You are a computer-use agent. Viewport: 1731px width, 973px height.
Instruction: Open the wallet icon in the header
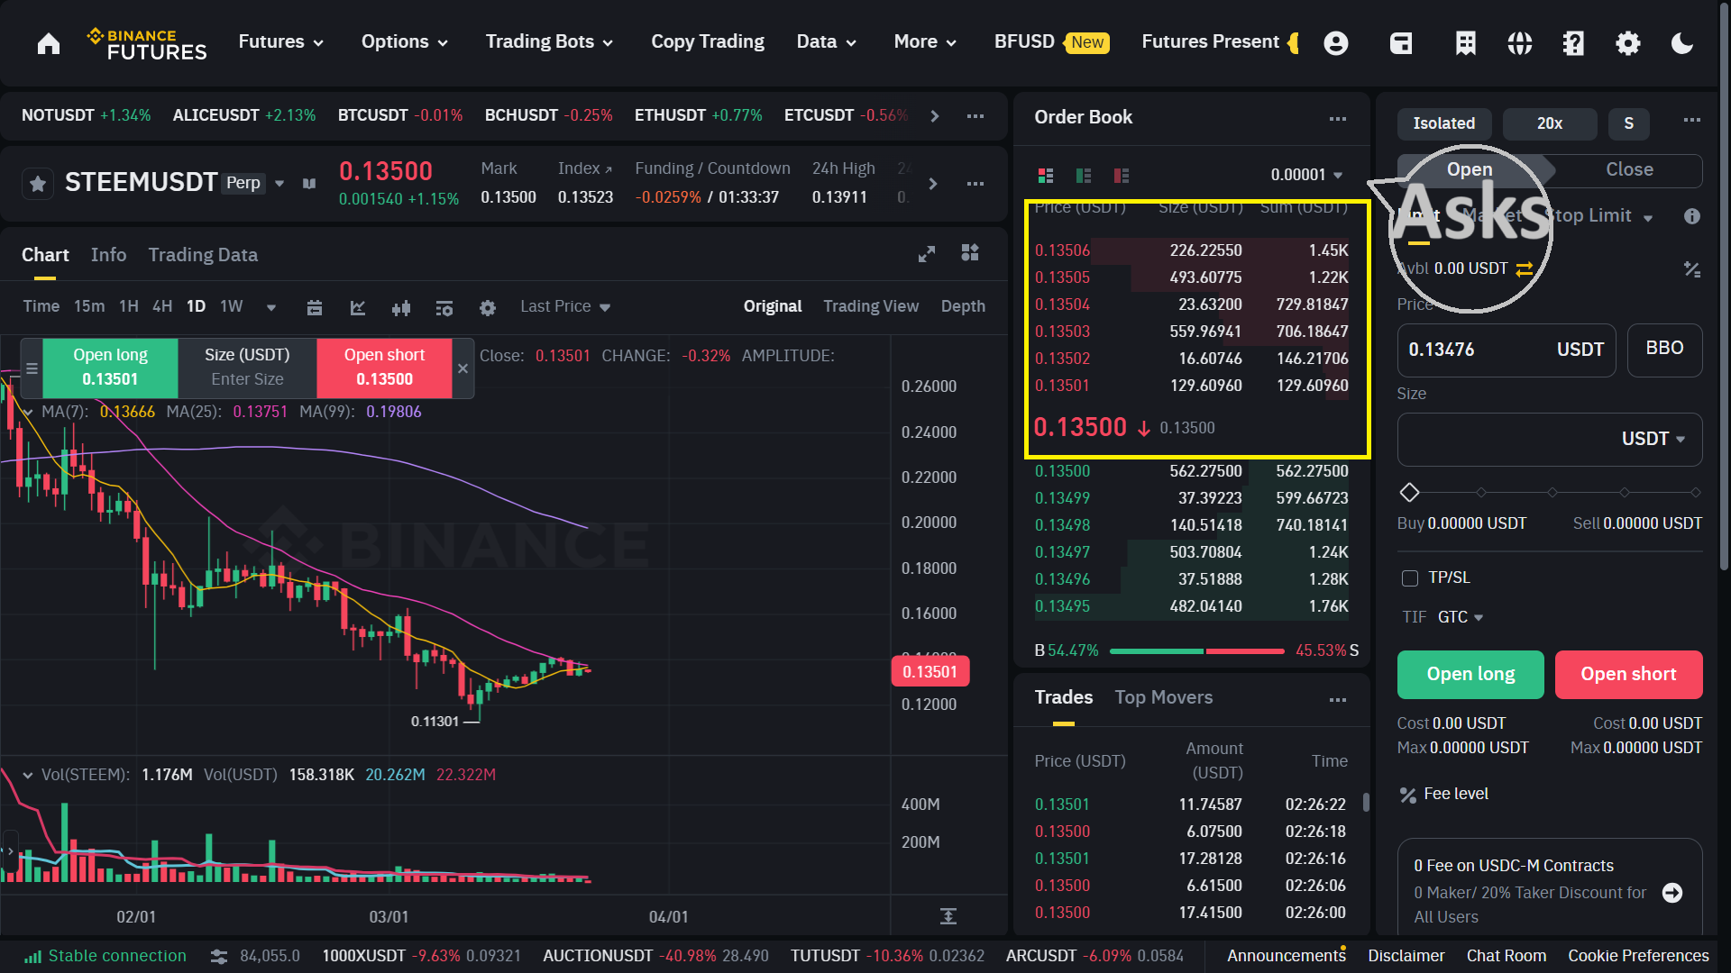pos(1401,42)
